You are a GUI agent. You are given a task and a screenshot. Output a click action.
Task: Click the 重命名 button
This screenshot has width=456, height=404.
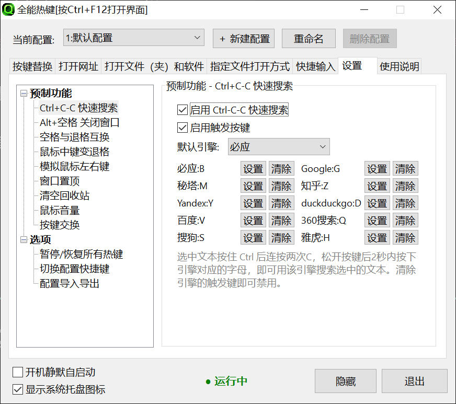(309, 38)
